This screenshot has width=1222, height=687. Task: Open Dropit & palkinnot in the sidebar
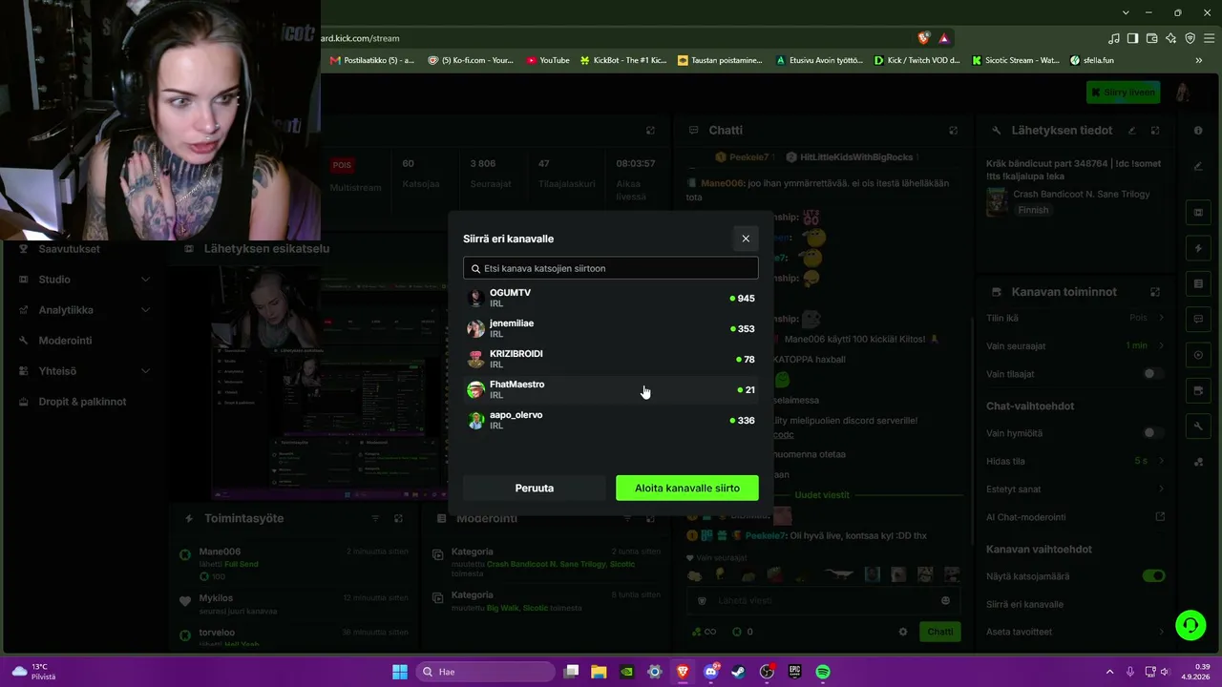pos(82,402)
